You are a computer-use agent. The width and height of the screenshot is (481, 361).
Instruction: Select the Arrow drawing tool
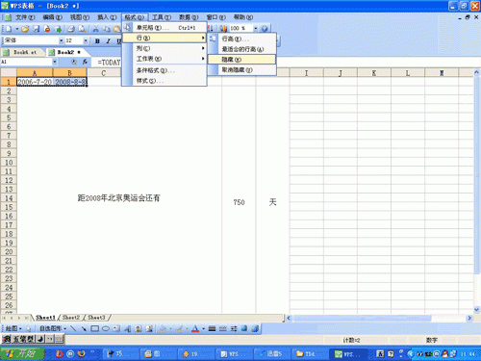[x=84, y=328]
